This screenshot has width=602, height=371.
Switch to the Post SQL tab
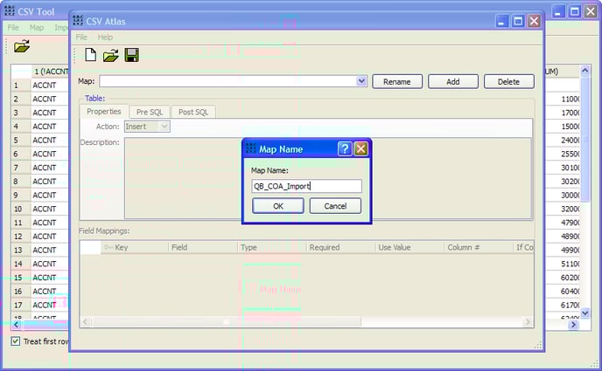coord(193,112)
